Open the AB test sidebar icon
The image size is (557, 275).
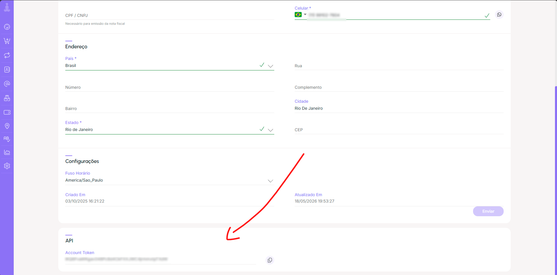[x=7, y=139]
